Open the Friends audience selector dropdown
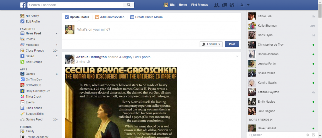This screenshot has height=138, width=322. coord(211,44)
